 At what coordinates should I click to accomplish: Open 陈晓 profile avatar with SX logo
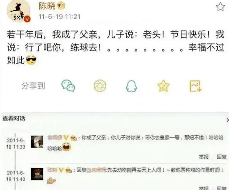coord(18,11)
